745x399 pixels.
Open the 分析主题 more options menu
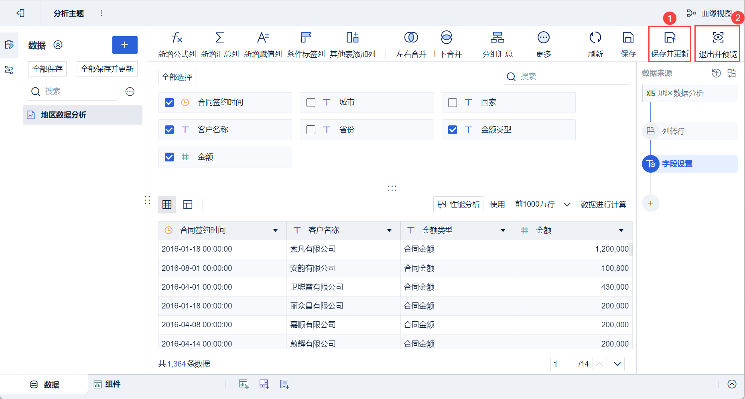click(x=101, y=13)
